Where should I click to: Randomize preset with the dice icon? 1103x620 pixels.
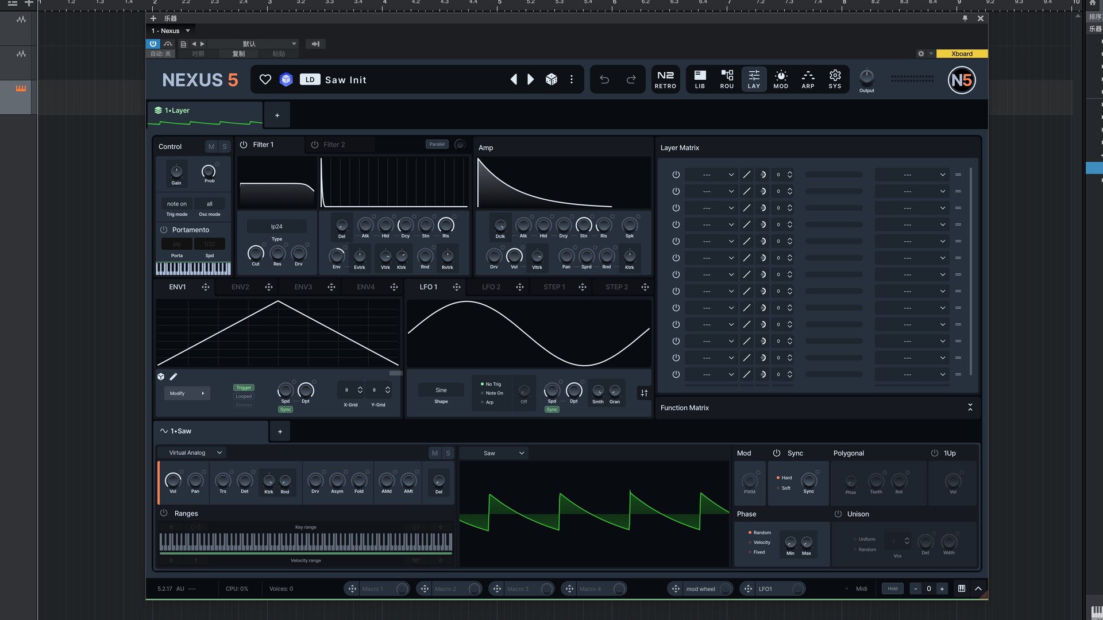(x=551, y=79)
